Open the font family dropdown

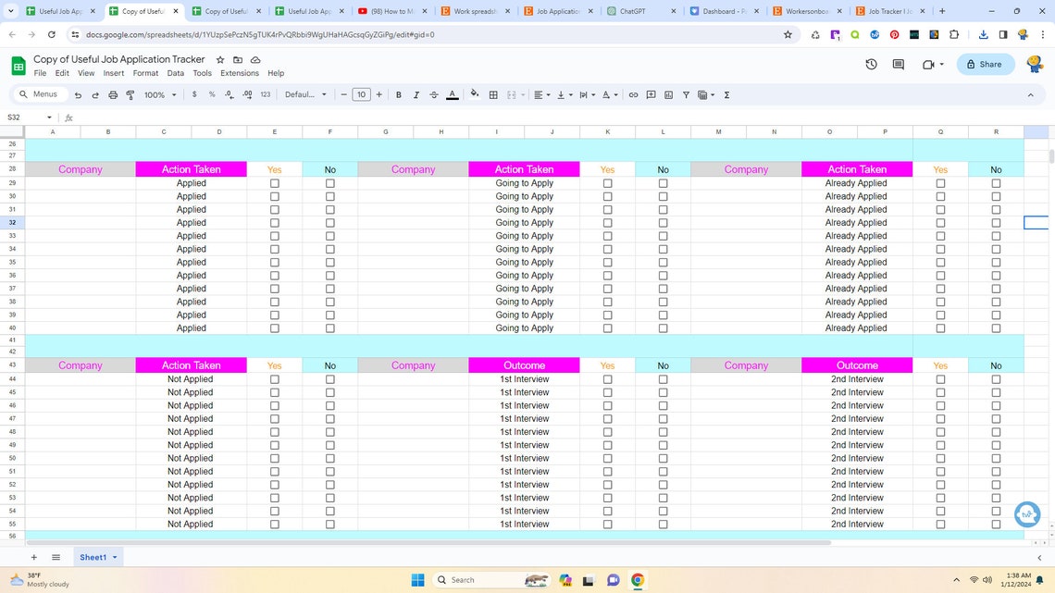(305, 94)
